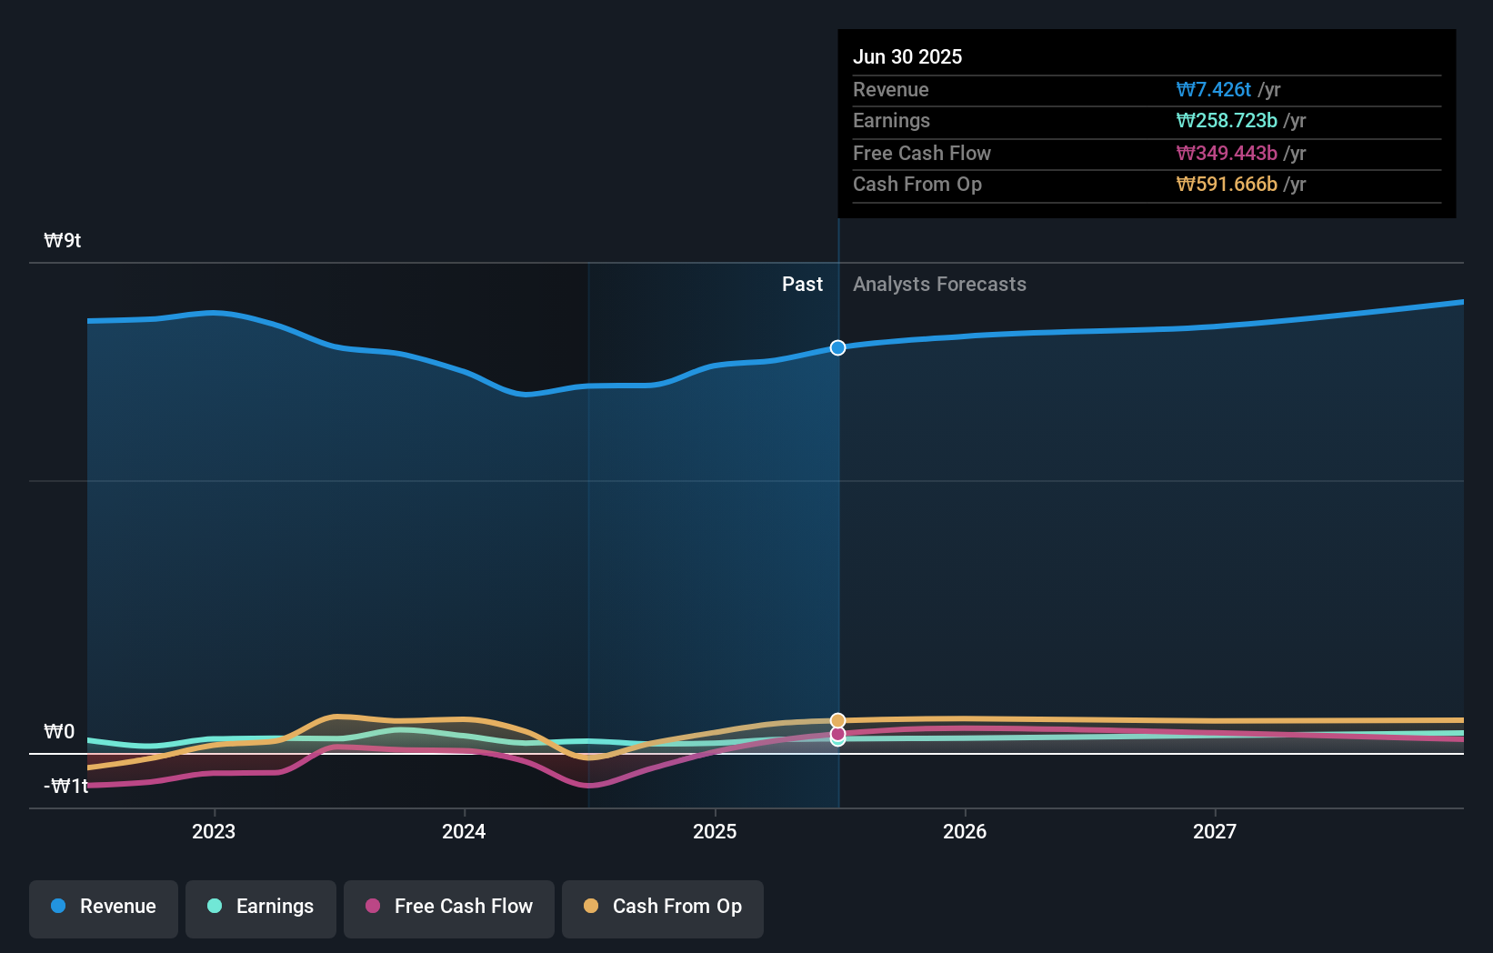Click the orange Cash From Op legend dot
Viewport: 1493px width, 953px height.
point(592,907)
